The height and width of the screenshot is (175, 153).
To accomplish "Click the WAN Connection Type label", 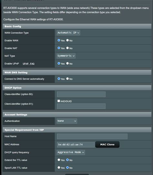I will click(16, 33).
